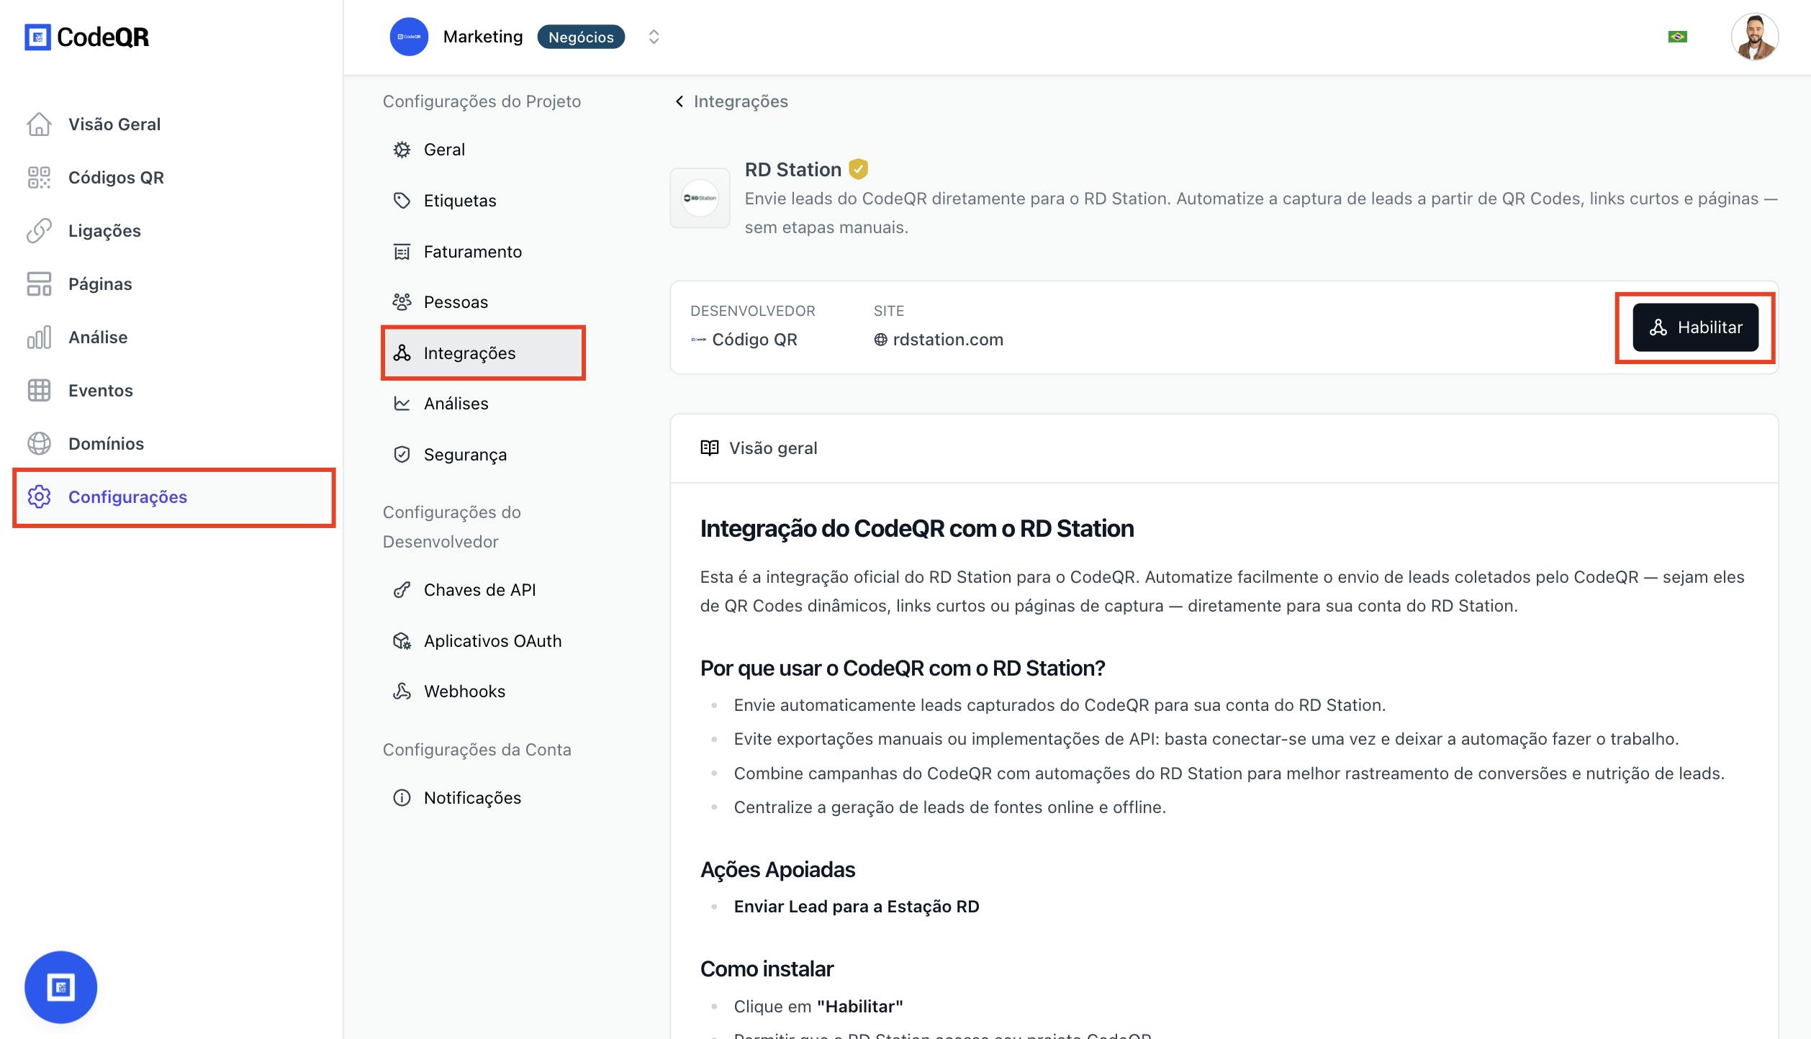
Task: Click the Configurações gear icon
Action: point(39,496)
